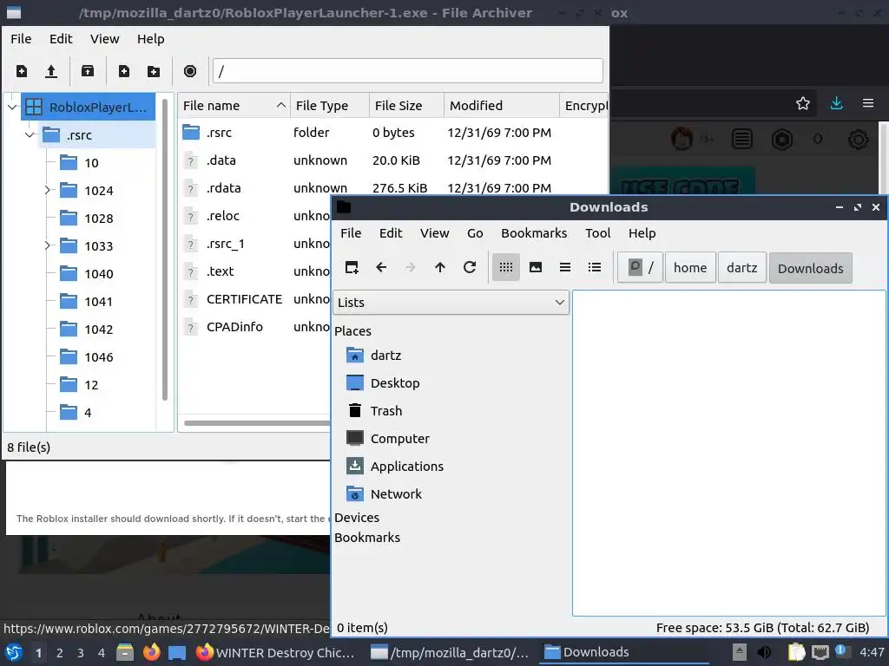
Task: Open the taskbar start menu icon
Action: [x=14, y=652]
